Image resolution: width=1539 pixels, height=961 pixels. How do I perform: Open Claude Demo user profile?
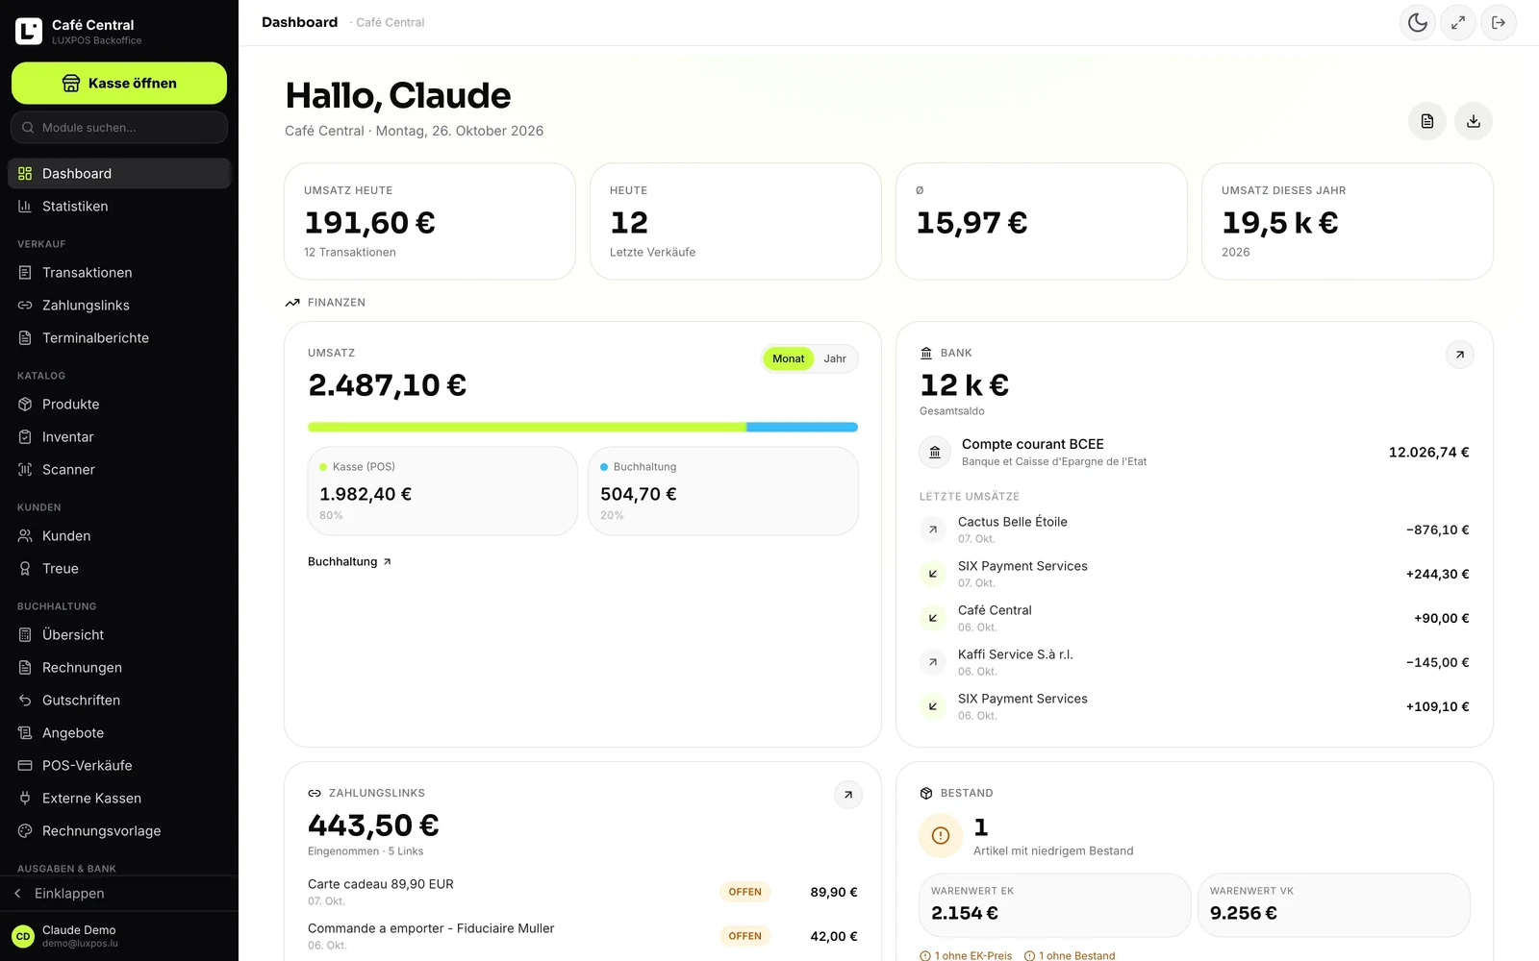click(119, 936)
